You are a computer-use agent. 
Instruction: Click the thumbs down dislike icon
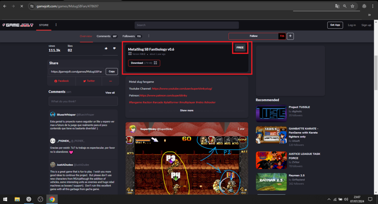point(114,48)
